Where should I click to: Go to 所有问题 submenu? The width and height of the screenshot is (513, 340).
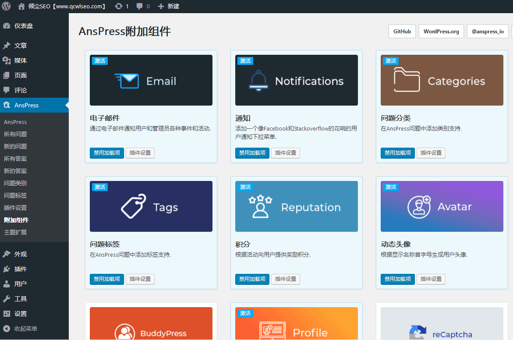[x=15, y=134]
